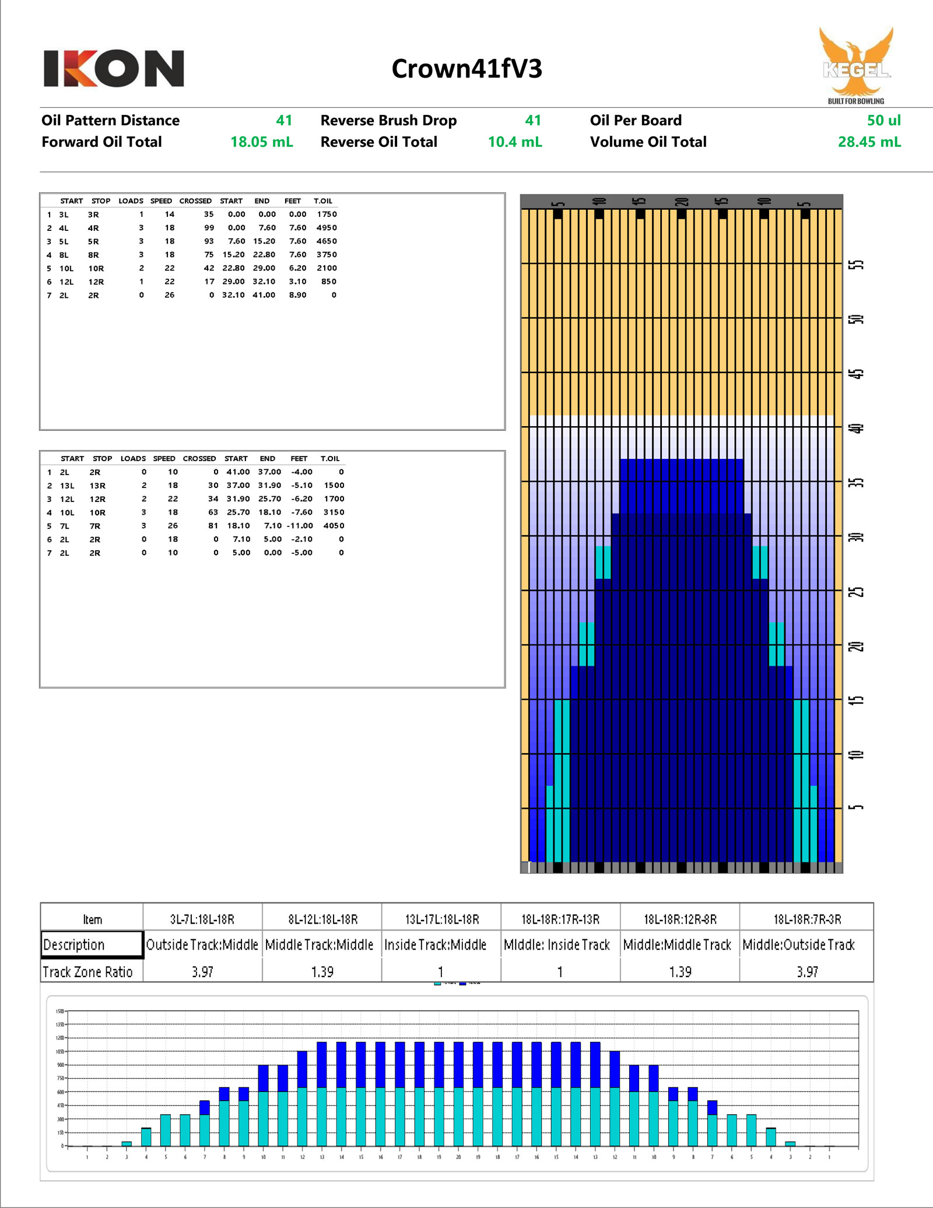Image resolution: width=933 pixels, height=1208 pixels.
Task: Click the 4050 oil value in reverse table
Action: (x=334, y=526)
